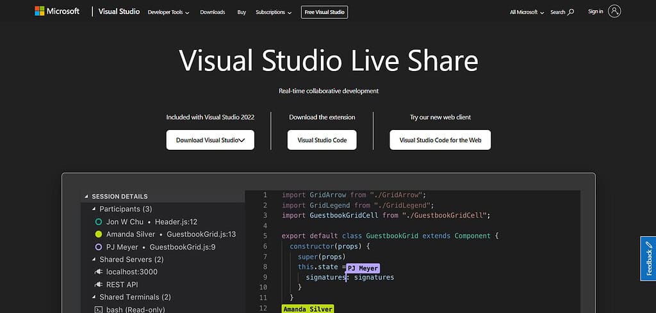
Task: Open the Downloads menu item
Action: tap(213, 12)
